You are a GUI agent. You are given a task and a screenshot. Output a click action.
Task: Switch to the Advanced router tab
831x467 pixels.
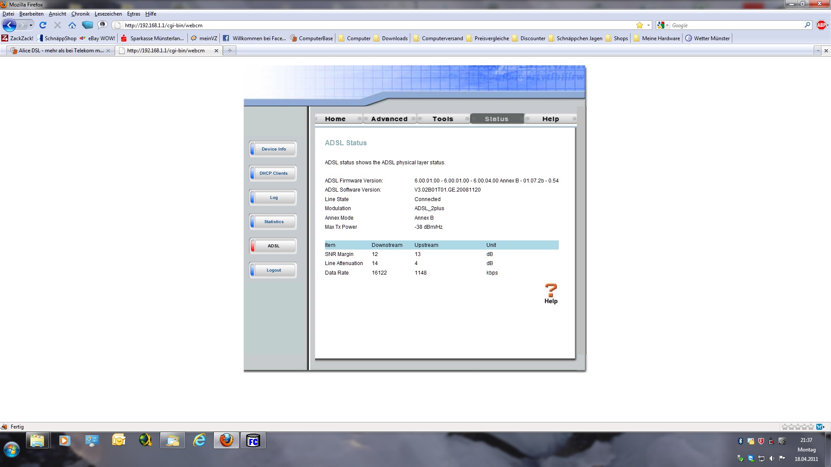coord(389,119)
